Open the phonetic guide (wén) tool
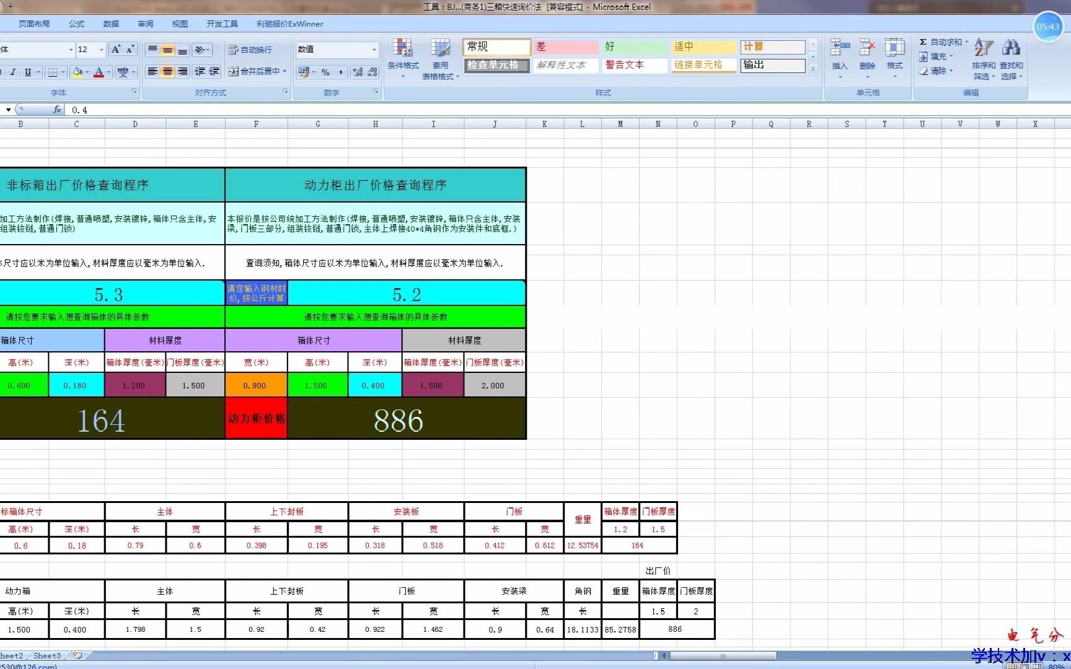Image resolution: width=1071 pixels, height=669 pixels. coord(123,72)
